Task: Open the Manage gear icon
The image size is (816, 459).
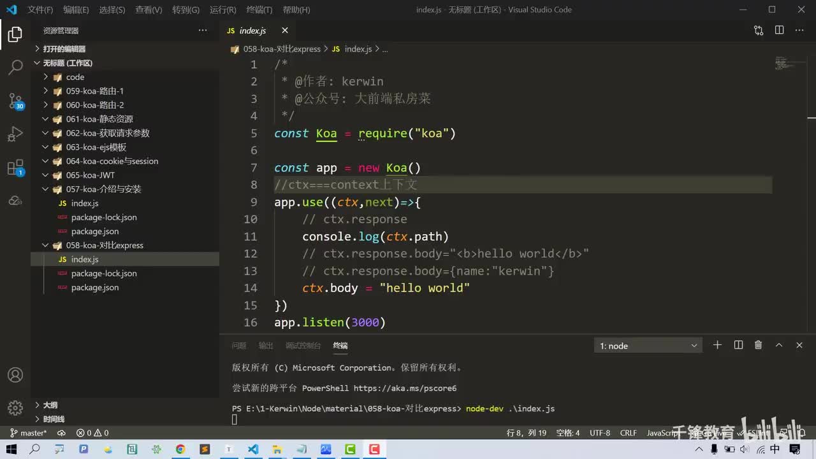Action: (15, 408)
